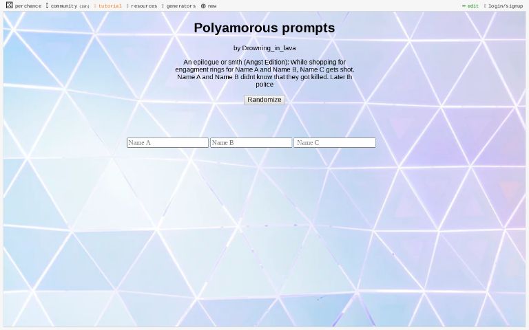The image size is (529, 330).
Task: Click the icon beside login/signup
Action: (485, 6)
